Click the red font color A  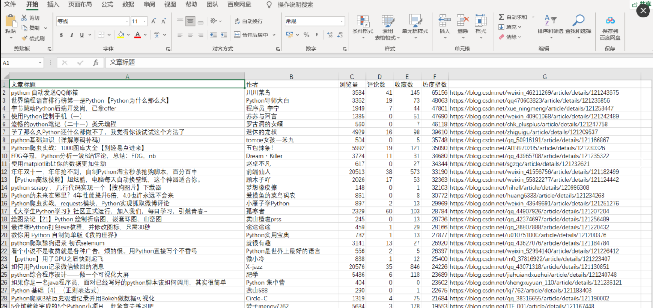138,35
